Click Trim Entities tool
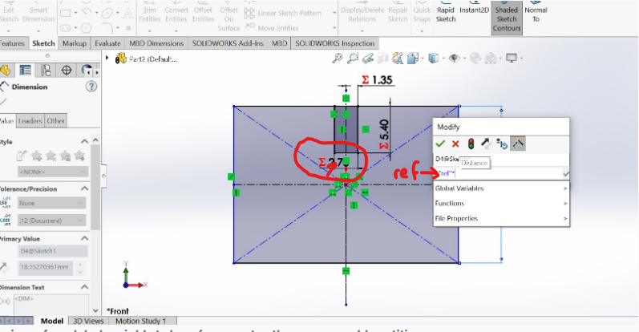This screenshot has width=639, height=332. tap(150, 14)
